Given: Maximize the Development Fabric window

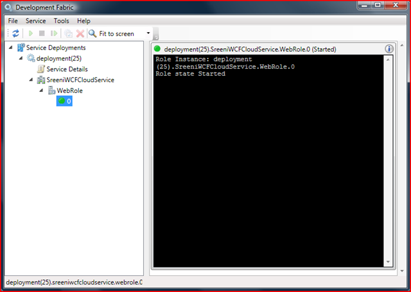Looking at the screenshot, I should tap(378, 5).
